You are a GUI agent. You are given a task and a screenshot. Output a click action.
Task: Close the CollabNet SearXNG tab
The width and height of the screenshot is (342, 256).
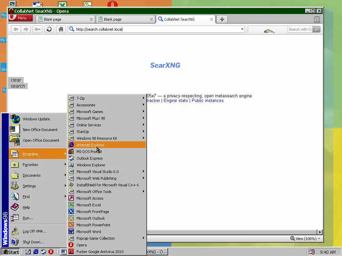(211, 19)
